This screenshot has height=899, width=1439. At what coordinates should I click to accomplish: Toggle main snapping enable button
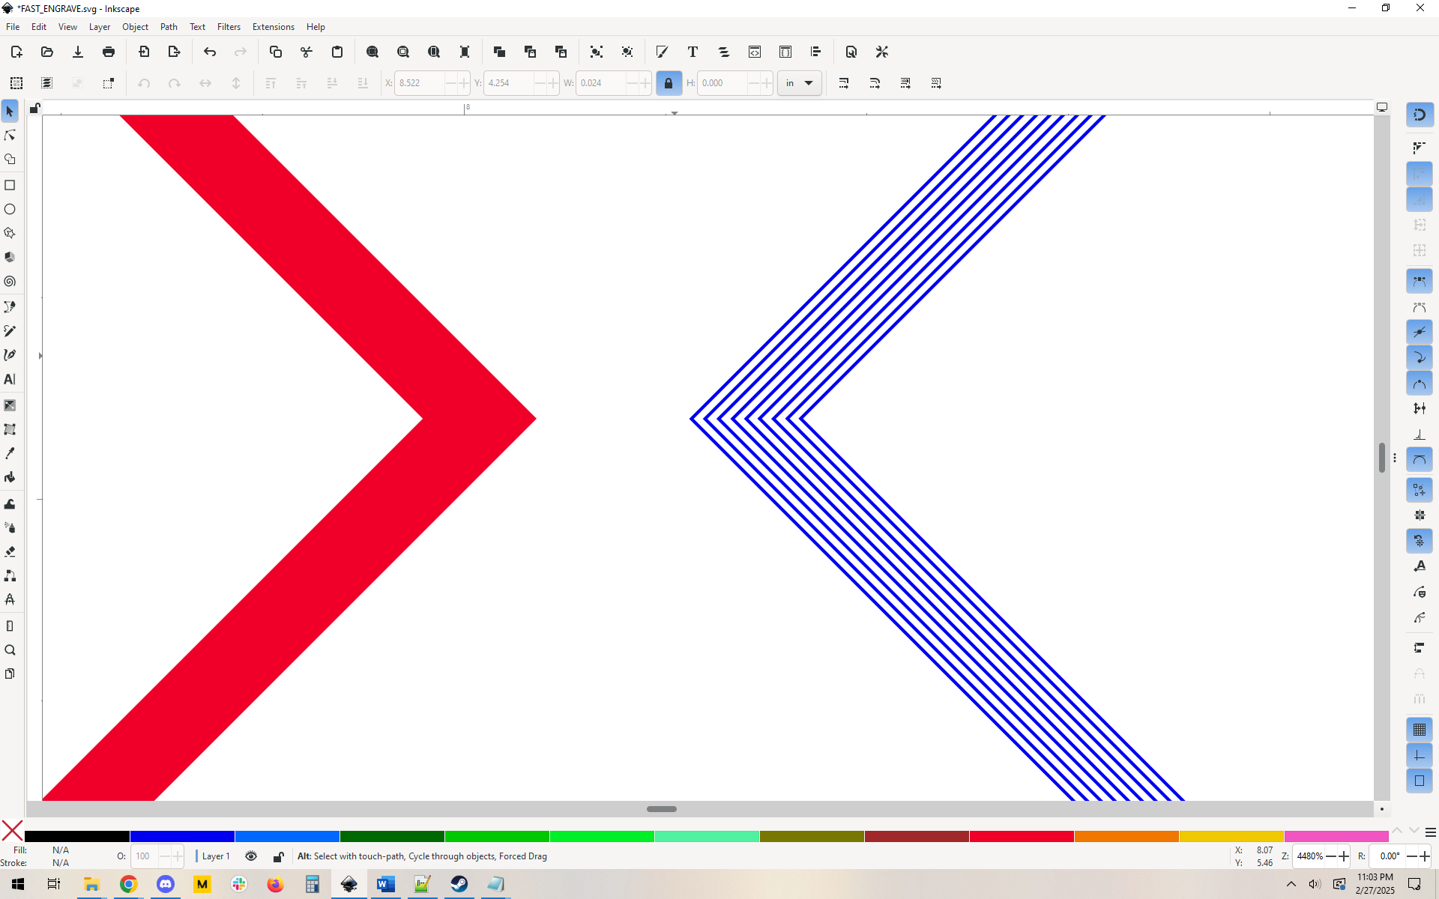(x=1420, y=115)
